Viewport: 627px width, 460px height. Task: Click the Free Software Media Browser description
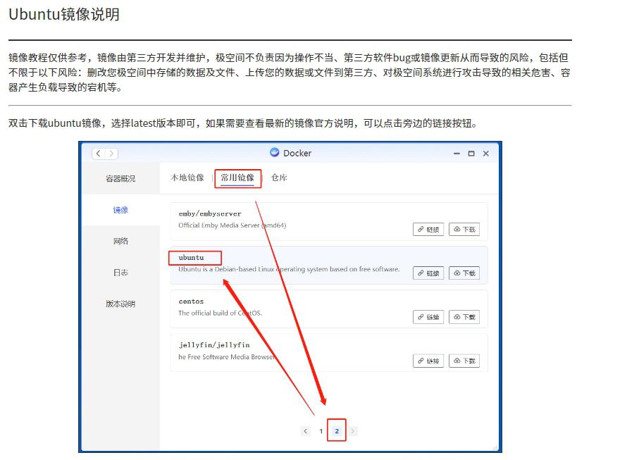(x=227, y=357)
